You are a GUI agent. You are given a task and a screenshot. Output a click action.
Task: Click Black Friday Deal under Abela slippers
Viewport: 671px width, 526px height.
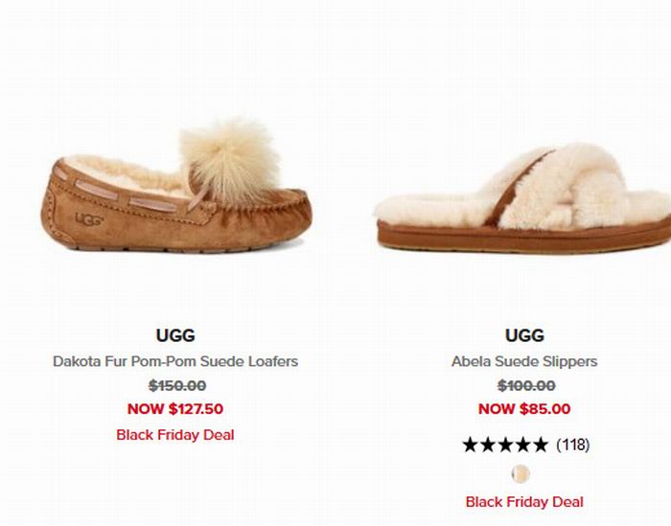pos(524,502)
